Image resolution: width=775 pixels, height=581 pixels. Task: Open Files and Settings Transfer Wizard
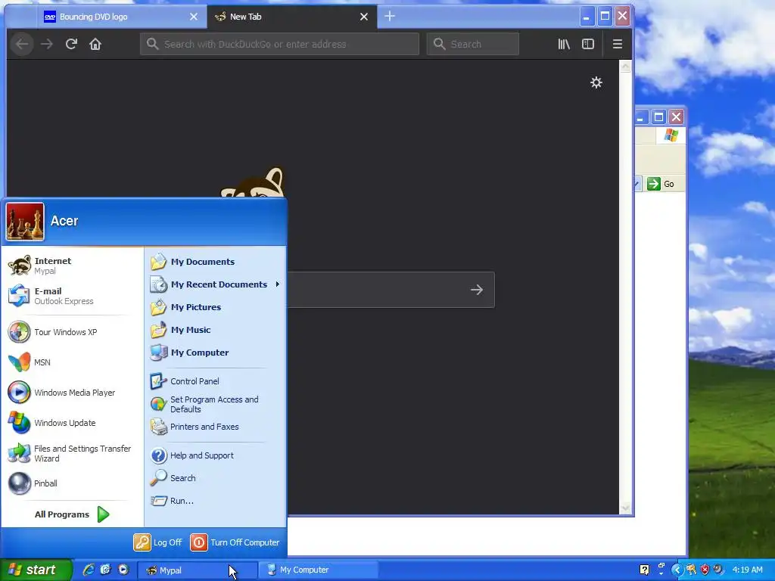click(72, 453)
